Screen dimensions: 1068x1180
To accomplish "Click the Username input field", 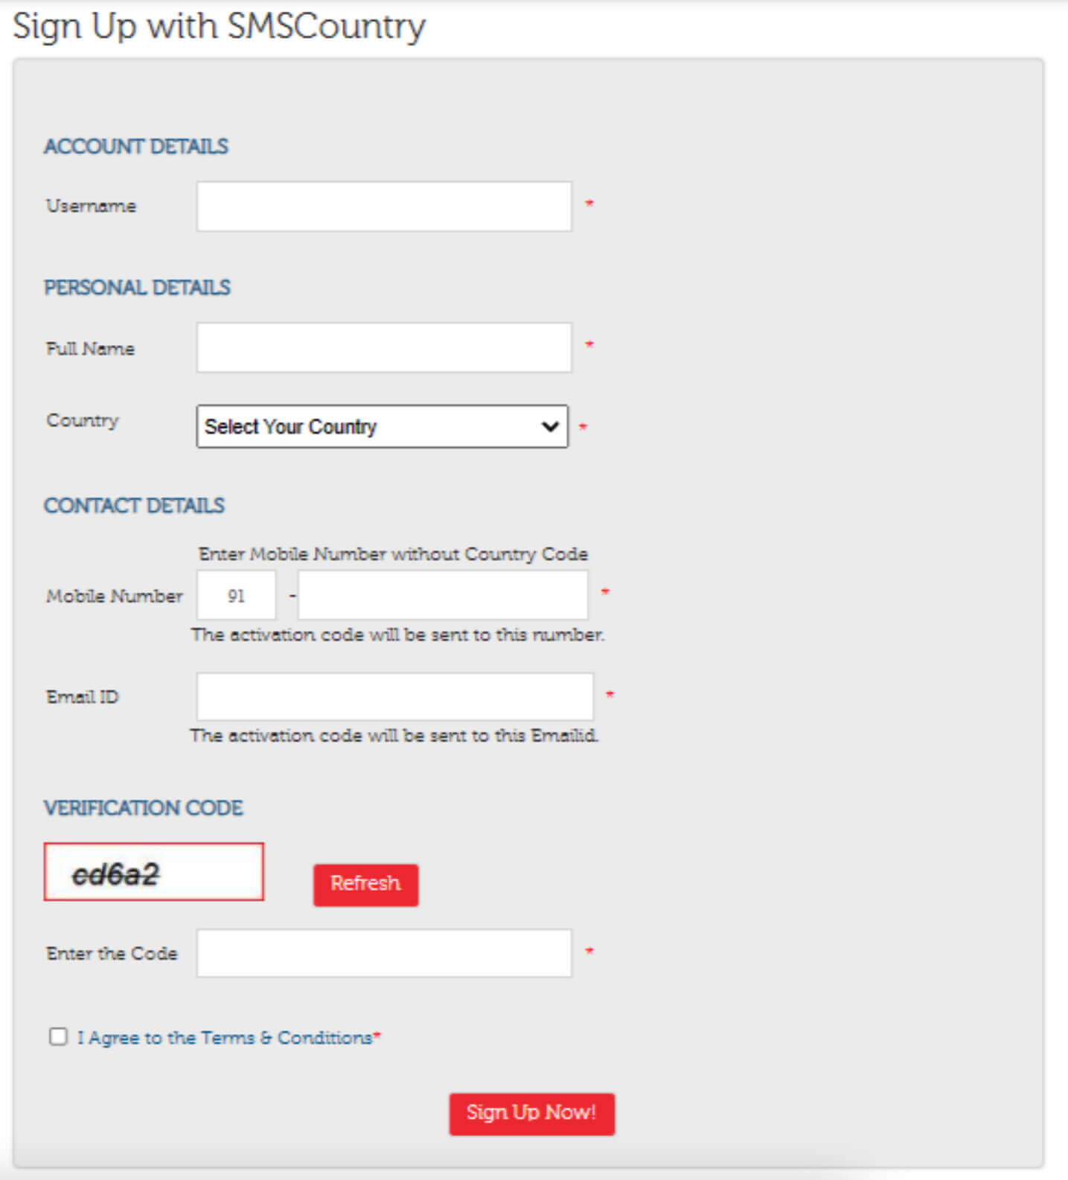I will [x=383, y=206].
